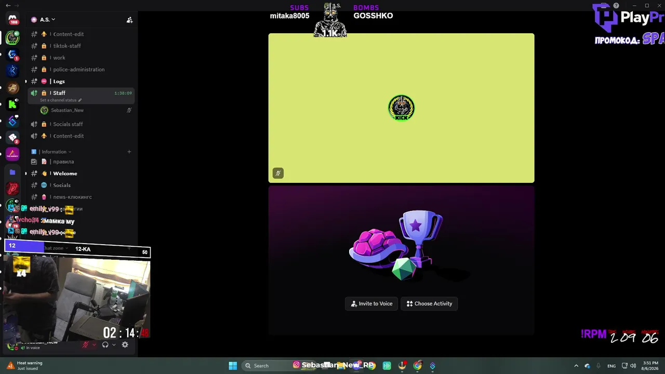Open The Agency server
The height and width of the screenshot is (374, 665).
coord(13,155)
